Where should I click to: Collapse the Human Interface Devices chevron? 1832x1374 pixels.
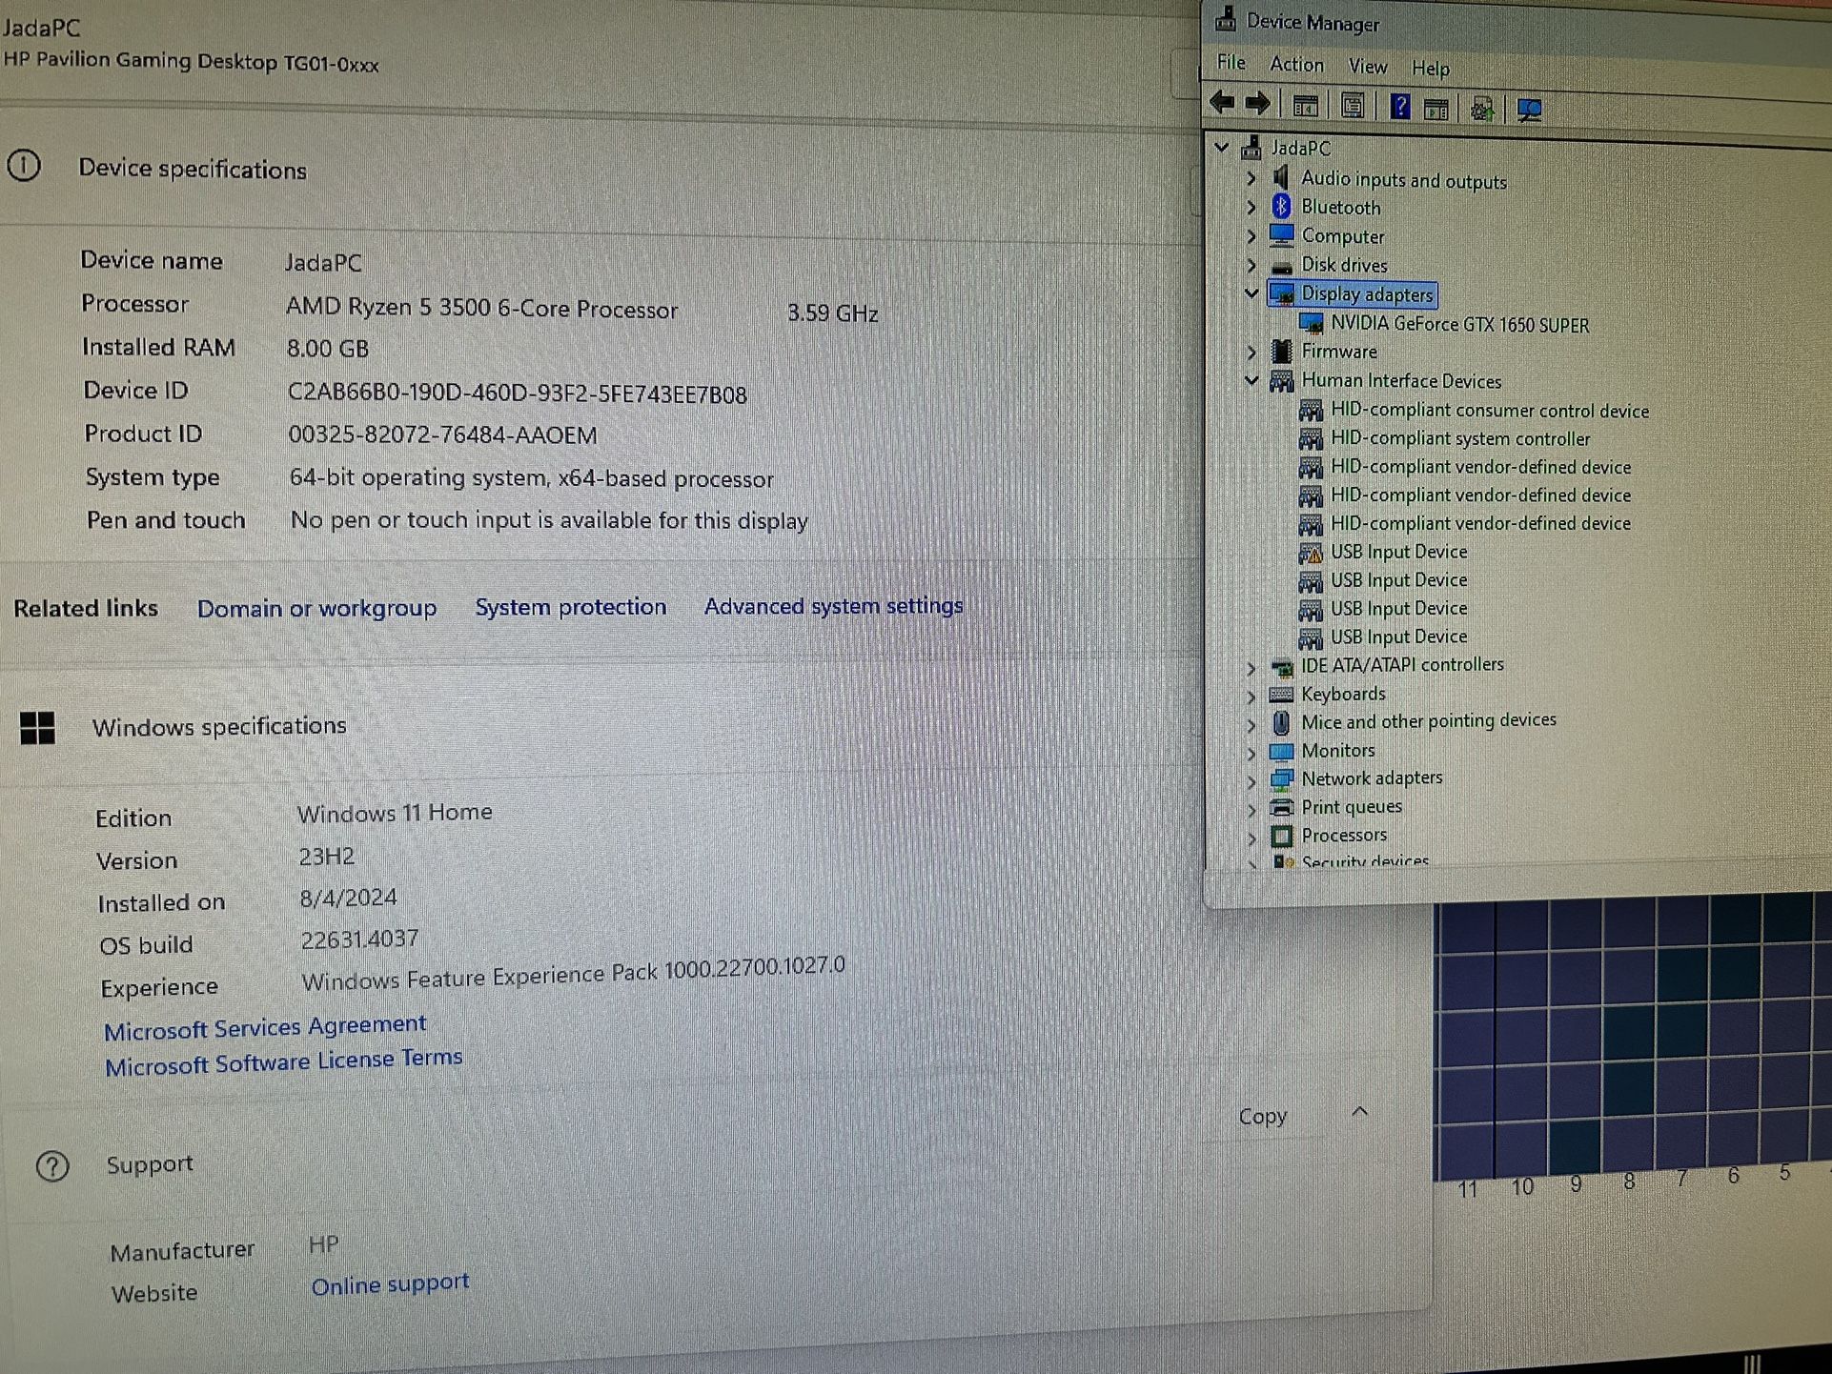coord(1252,380)
